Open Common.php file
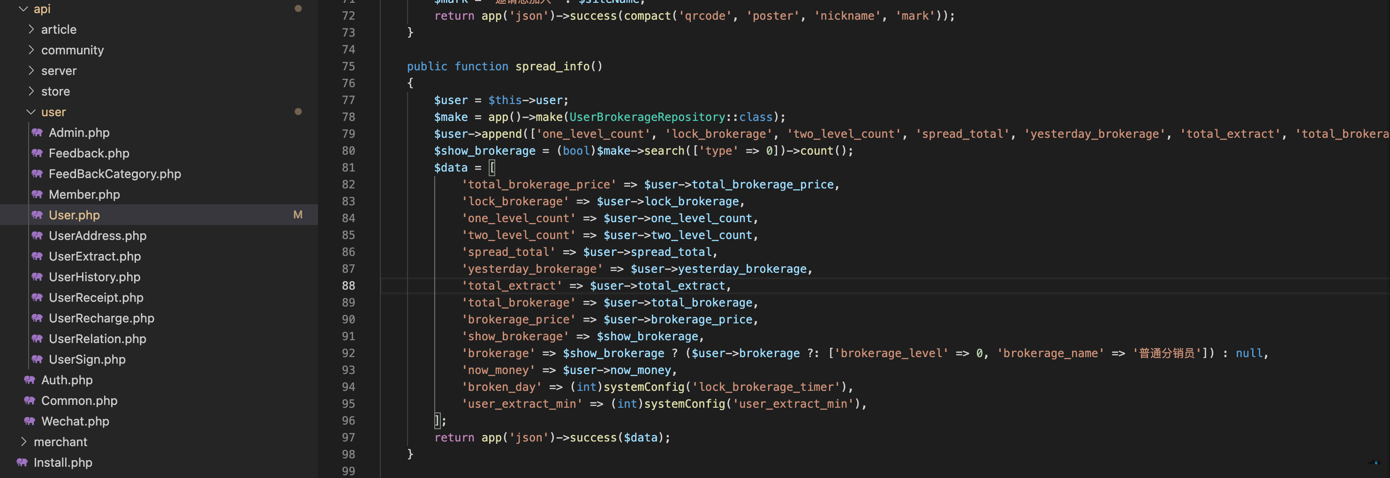This screenshot has width=1390, height=478. [x=79, y=401]
